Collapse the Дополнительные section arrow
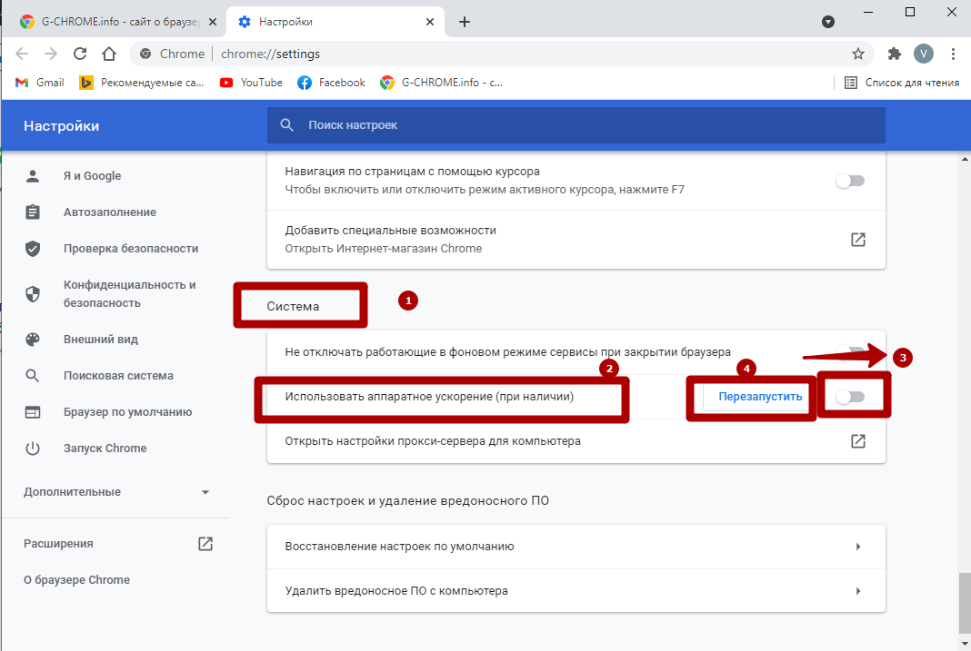The width and height of the screenshot is (971, 651). pyautogui.click(x=205, y=492)
